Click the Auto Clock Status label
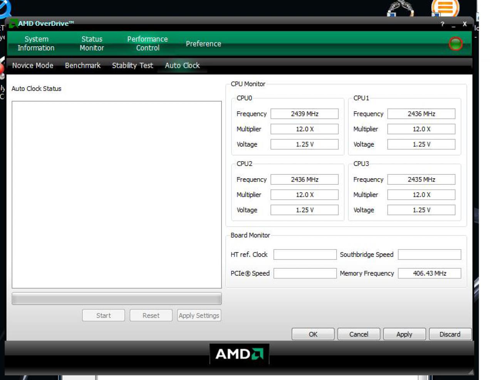The height and width of the screenshot is (380, 493). point(37,89)
